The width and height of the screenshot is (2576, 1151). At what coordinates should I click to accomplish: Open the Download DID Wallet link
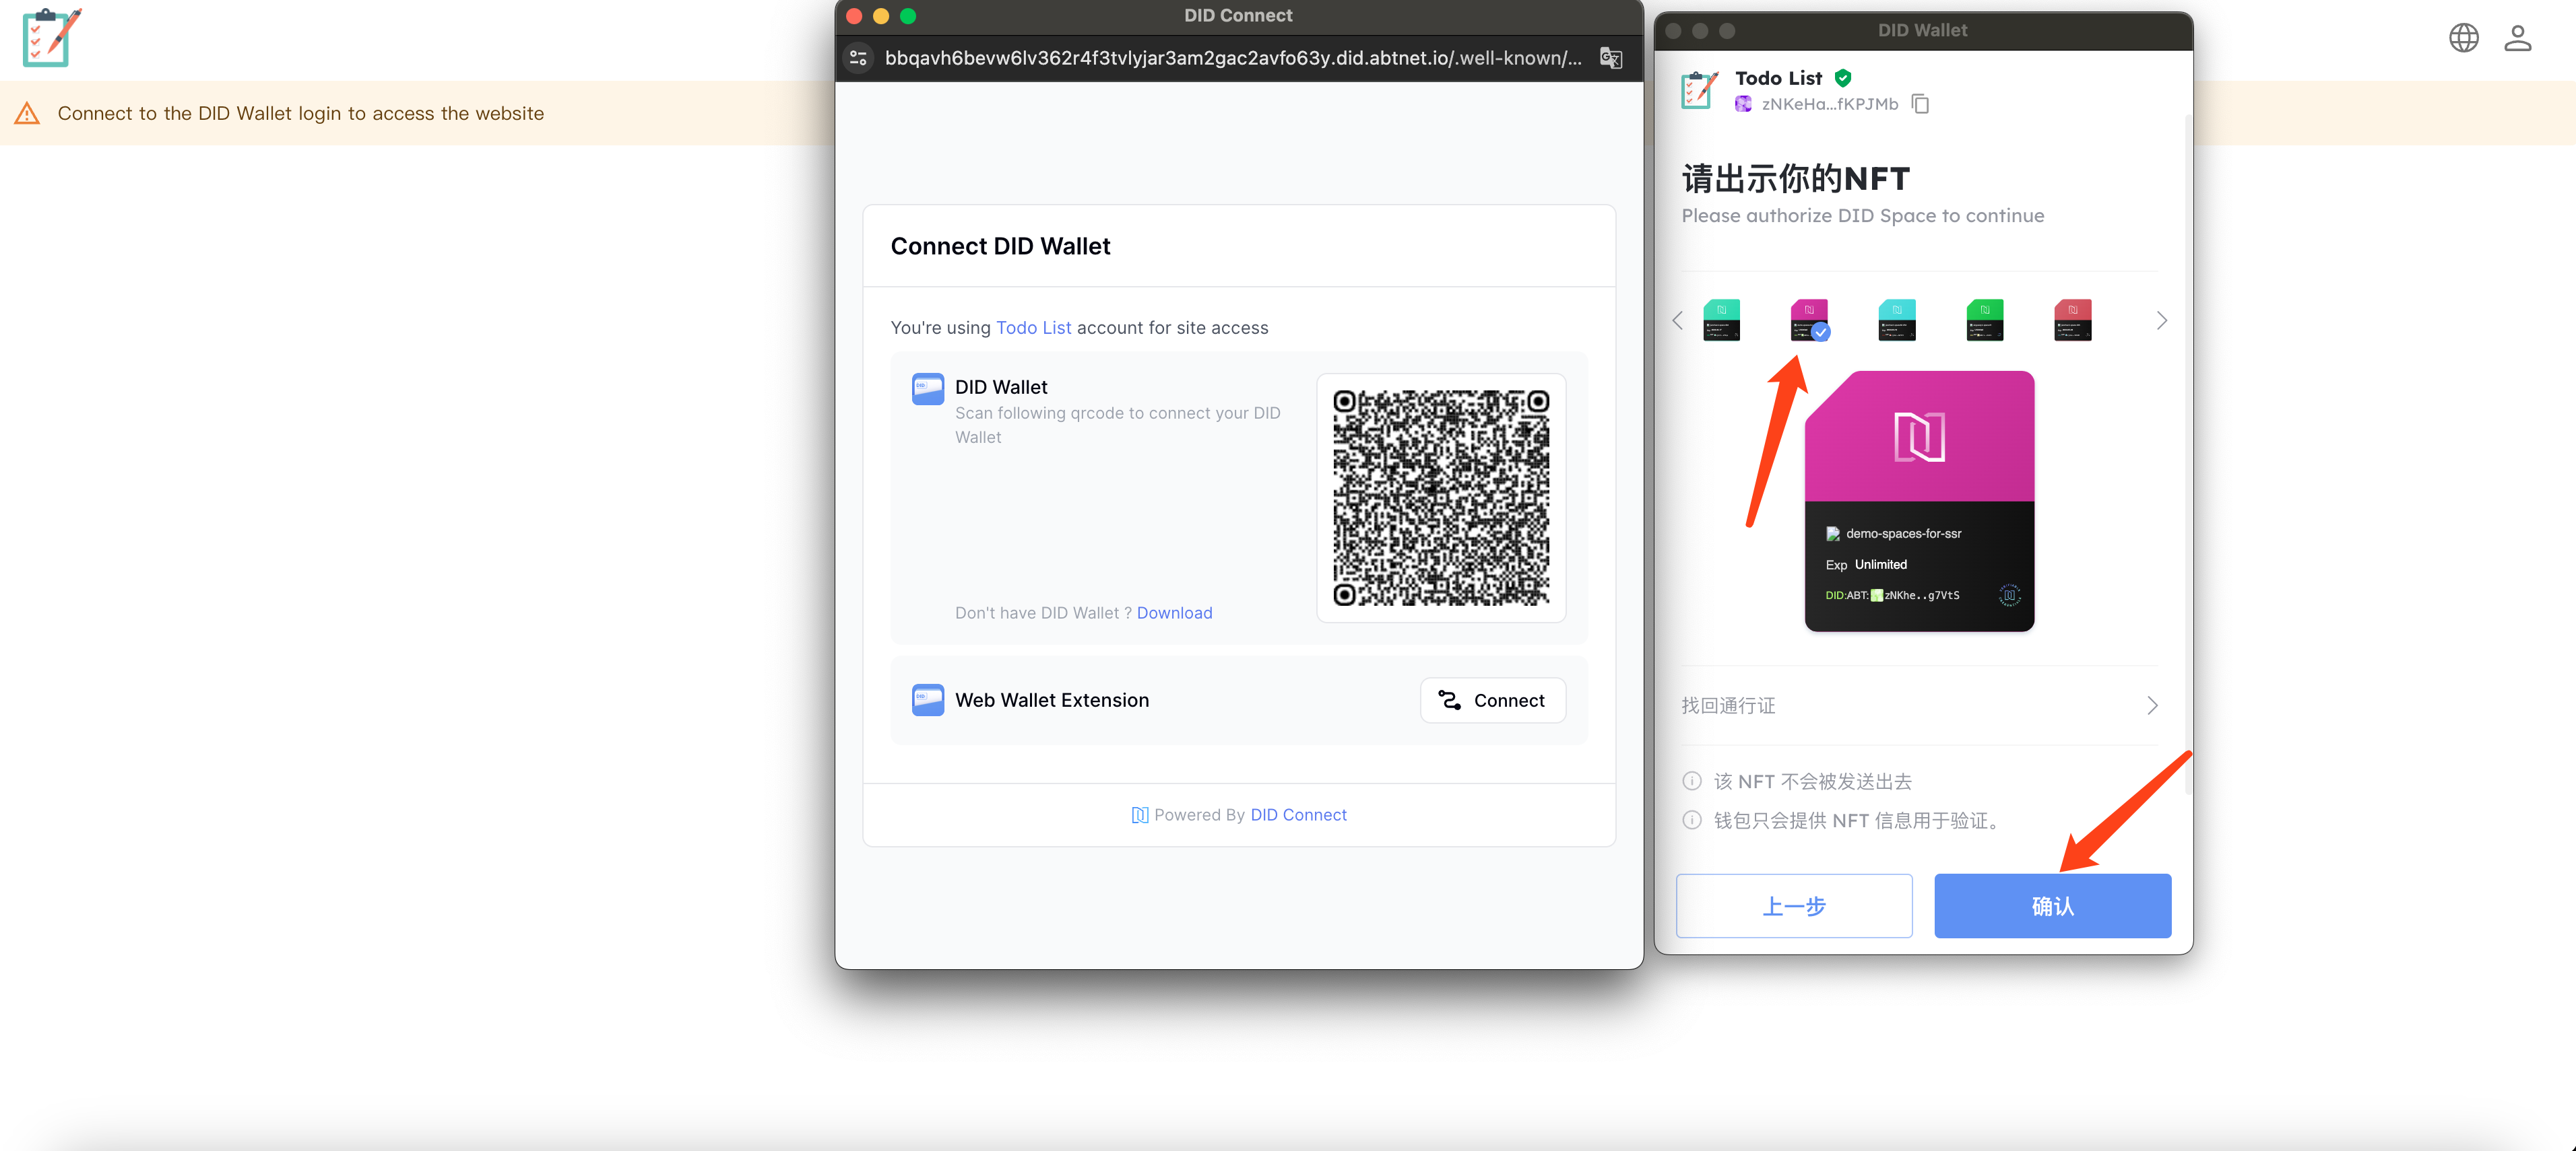tap(1174, 613)
